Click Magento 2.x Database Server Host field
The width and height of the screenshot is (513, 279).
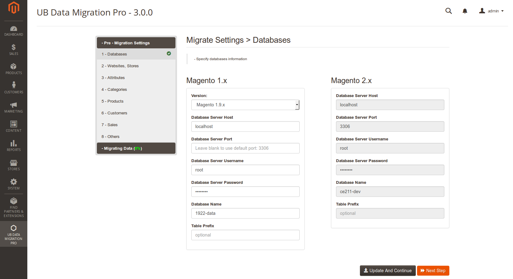click(x=390, y=105)
